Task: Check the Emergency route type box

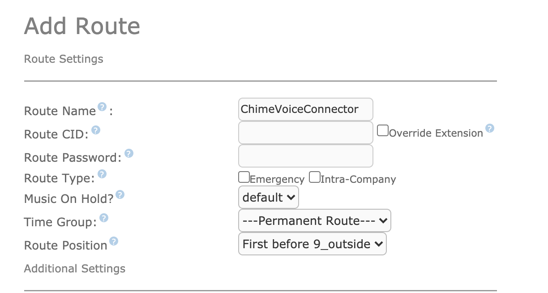Action: [x=244, y=177]
